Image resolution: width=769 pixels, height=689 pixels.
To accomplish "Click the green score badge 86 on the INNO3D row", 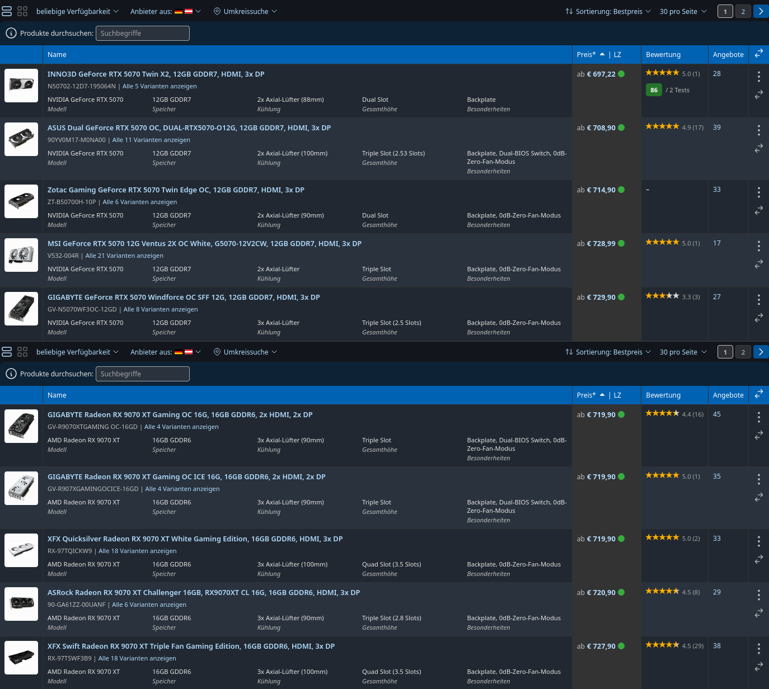I will (x=654, y=90).
